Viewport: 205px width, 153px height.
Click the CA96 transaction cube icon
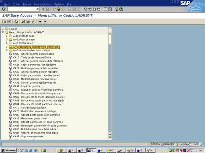(x=11, y=129)
